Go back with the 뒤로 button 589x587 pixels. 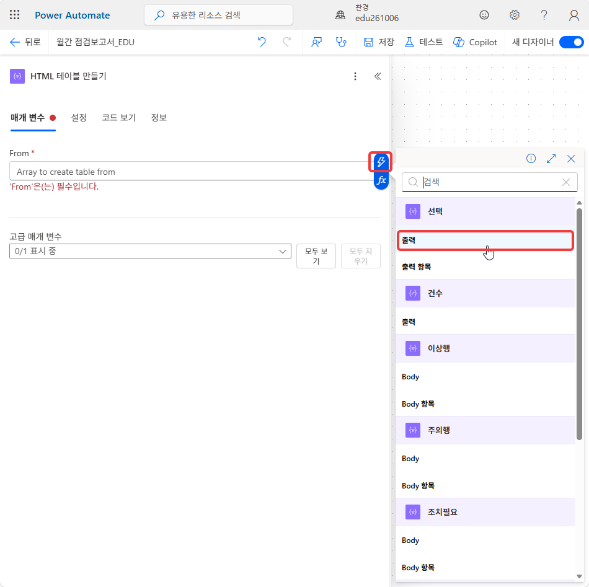(x=25, y=42)
